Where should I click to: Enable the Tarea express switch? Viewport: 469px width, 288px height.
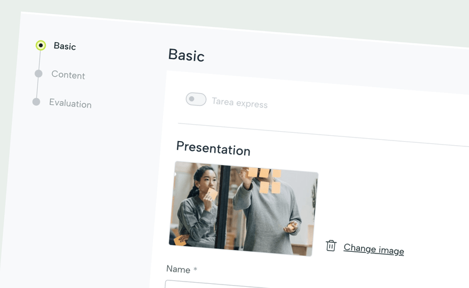(196, 100)
